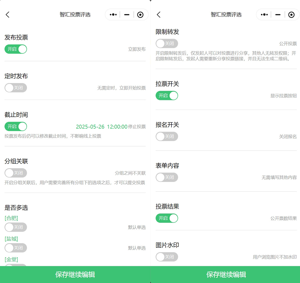
Task: Enable the 报名开关 switch
Action: [x=167, y=137]
